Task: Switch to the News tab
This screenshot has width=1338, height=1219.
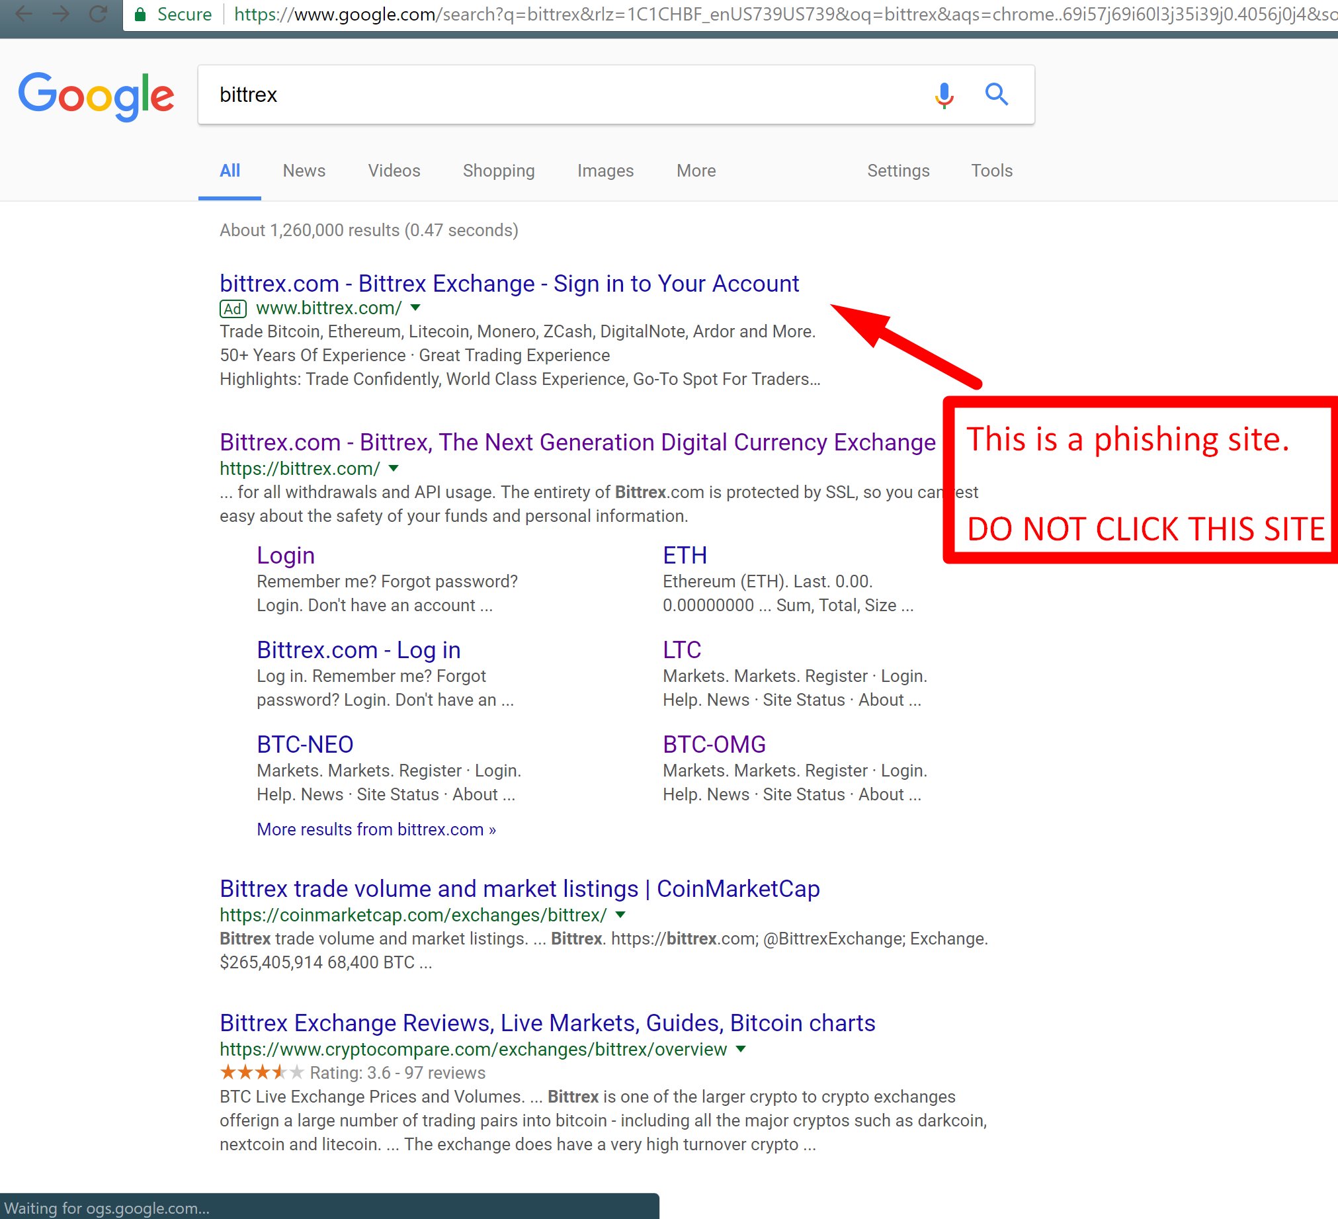Action: pos(304,171)
